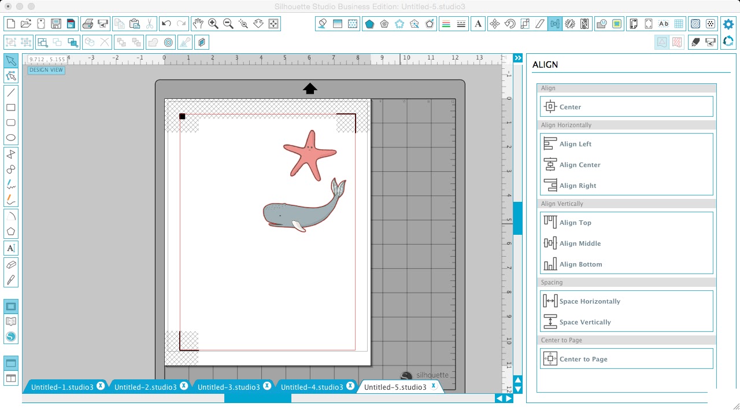Toggle off the highlighted Align panel icon
The width and height of the screenshot is (740, 410).
click(555, 24)
